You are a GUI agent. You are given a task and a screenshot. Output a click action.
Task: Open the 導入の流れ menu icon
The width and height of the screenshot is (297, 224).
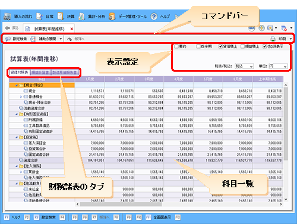tap(7, 17)
